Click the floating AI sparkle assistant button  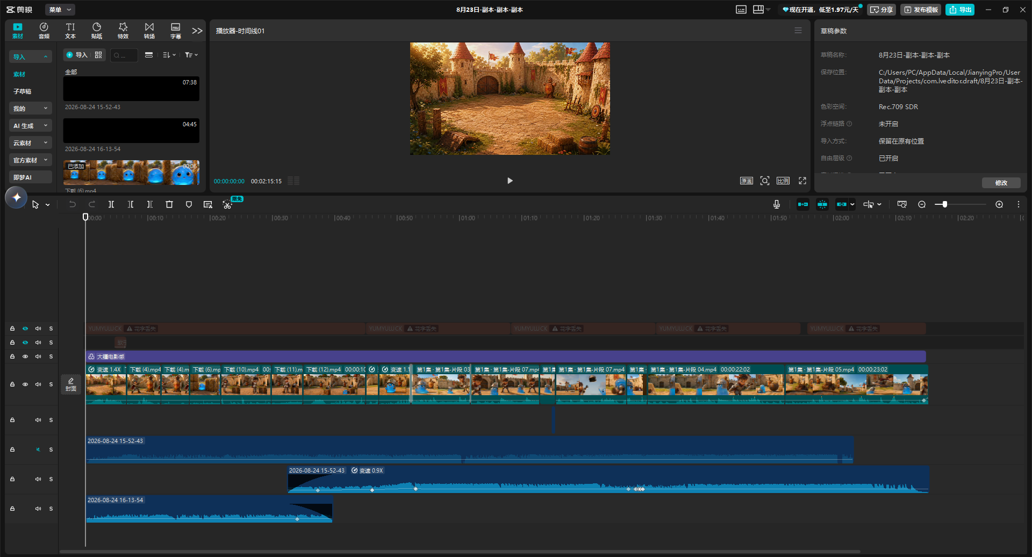(16, 197)
